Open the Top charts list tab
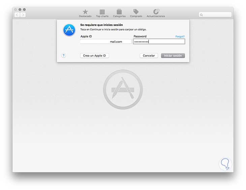Viewport: 246px width, 190px height. pyautogui.click(x=102, y=13)
